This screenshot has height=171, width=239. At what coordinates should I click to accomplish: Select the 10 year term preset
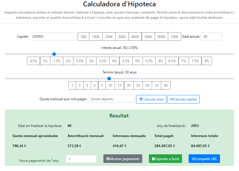(x=110, y=85)
